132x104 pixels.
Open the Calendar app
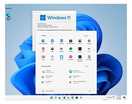tap(61, 41)
